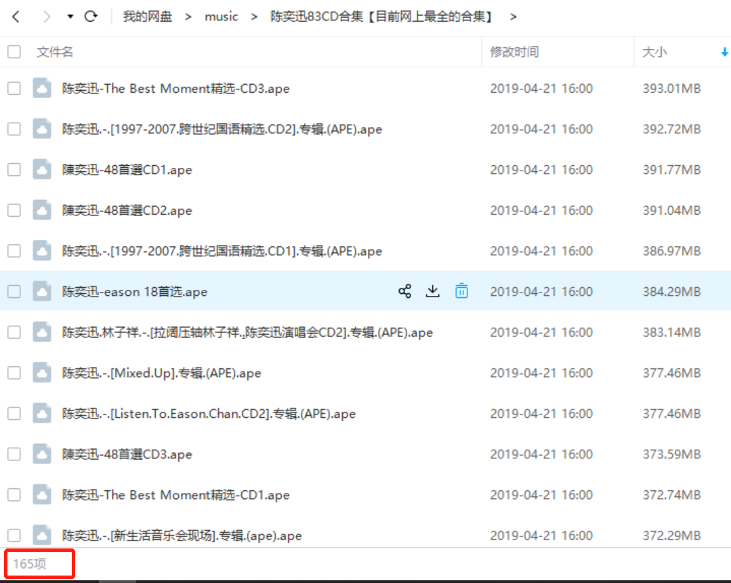Image resolution: width=731 pixels, height=583 pixels.
Task: Go back with the left arrow icon
Action: coord(16,17)
